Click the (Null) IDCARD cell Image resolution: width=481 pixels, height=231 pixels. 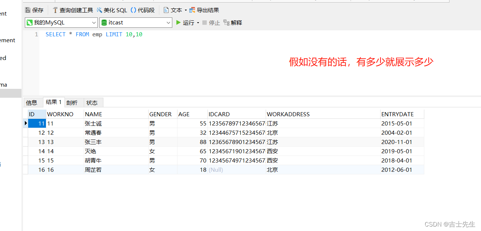click(x=237, y=170)
